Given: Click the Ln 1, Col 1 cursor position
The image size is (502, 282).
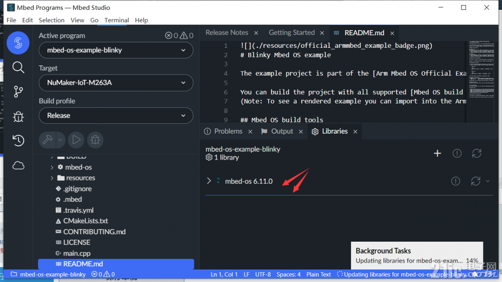Looking at the screenshot, I should 224,274.
